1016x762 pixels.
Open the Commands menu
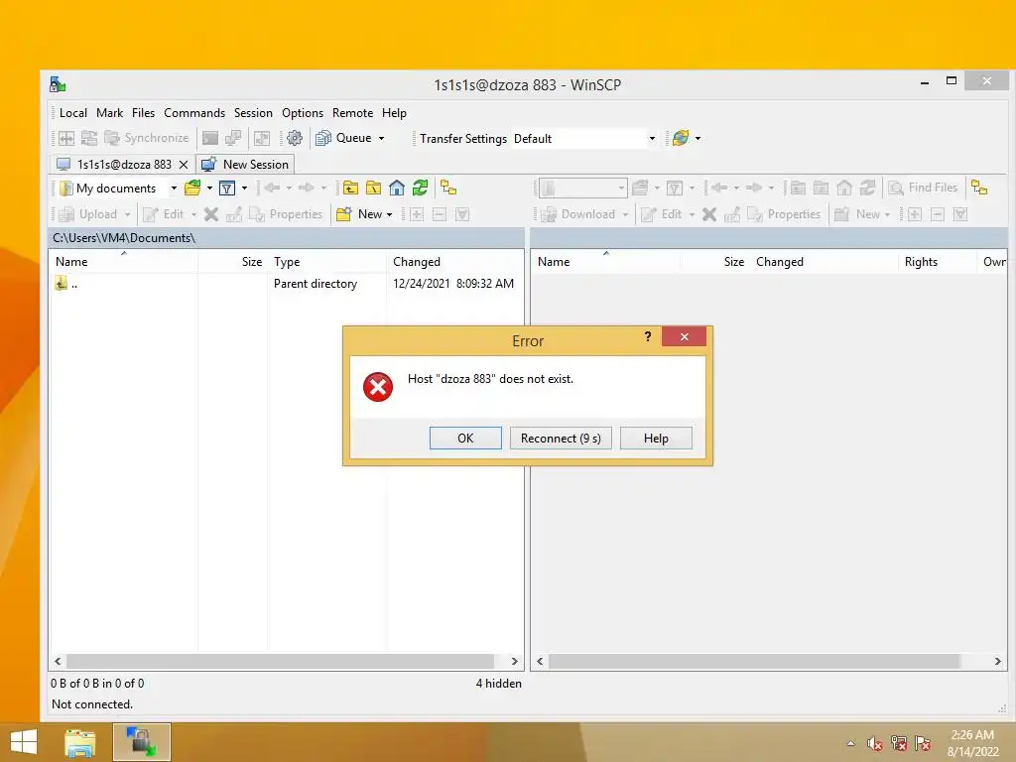[194, 113]
